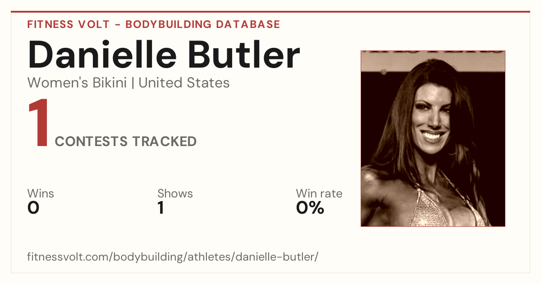Click the Shows value of 1
This screenshot has width=541, height=284.
pos(161,208)
